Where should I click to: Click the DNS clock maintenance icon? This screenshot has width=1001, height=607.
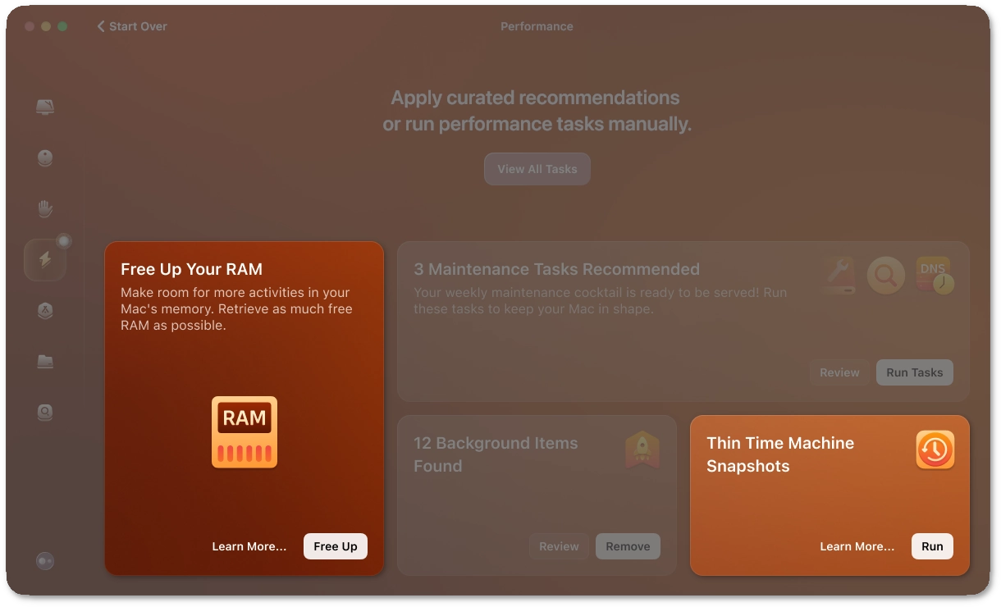pos(935,276)
